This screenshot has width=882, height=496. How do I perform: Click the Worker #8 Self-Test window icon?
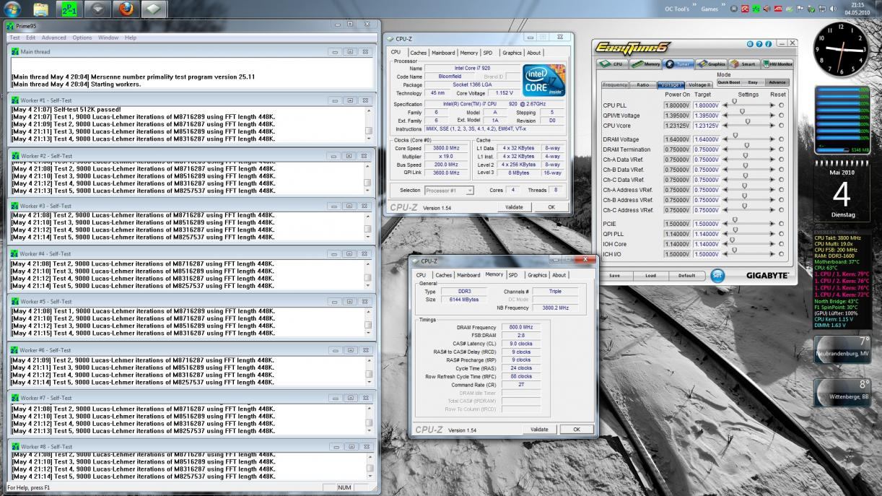15,447
